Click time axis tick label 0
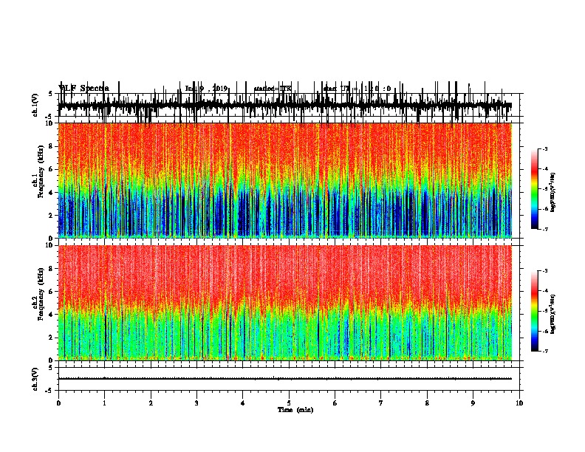The width and height of the screenshot is (585, 452). point(58,403)
